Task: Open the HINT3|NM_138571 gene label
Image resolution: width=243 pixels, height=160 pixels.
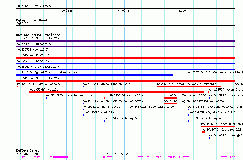Action: [29, 154]
